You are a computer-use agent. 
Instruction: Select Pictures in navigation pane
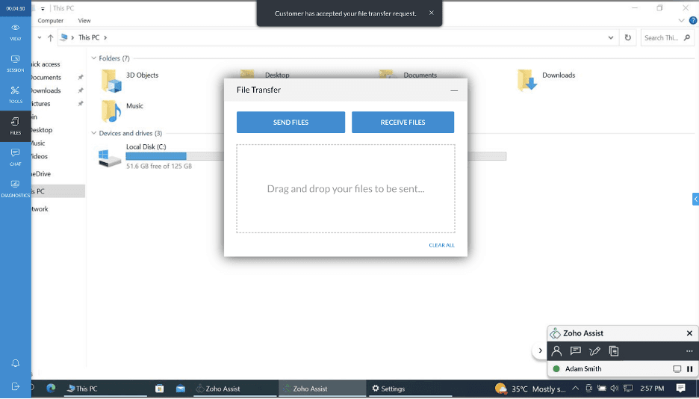click(41, 104)
